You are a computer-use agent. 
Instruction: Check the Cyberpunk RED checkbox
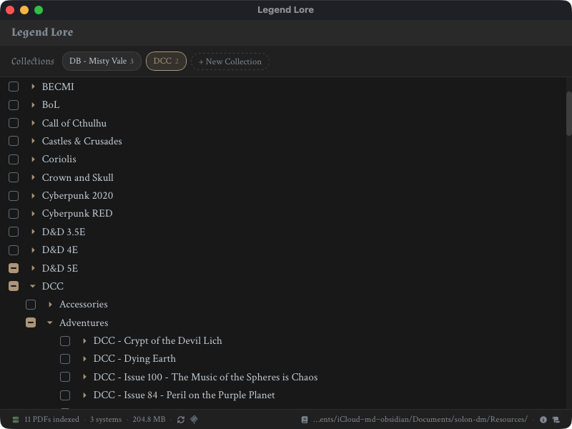tap(14, 213)
